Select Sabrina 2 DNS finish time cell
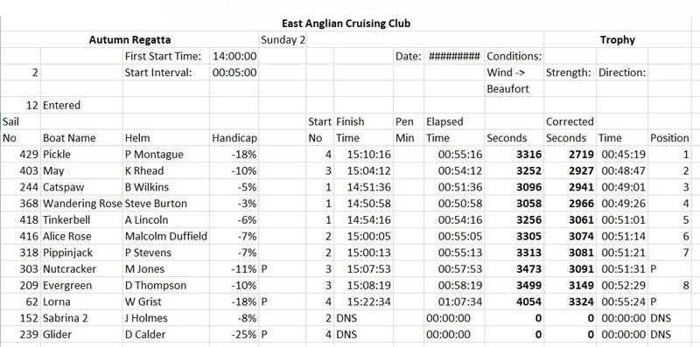Screen dimensions: 700x347 click(363, 318)
